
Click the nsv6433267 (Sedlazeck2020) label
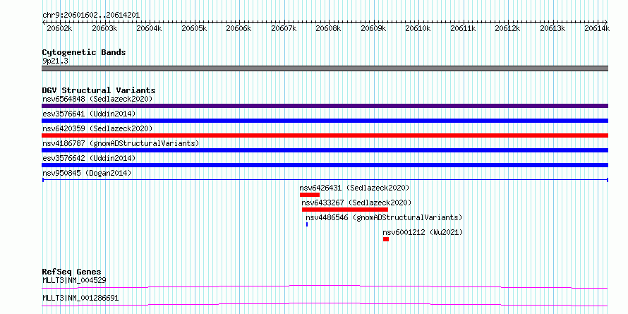pyautogui.click(x=356, y=203)
